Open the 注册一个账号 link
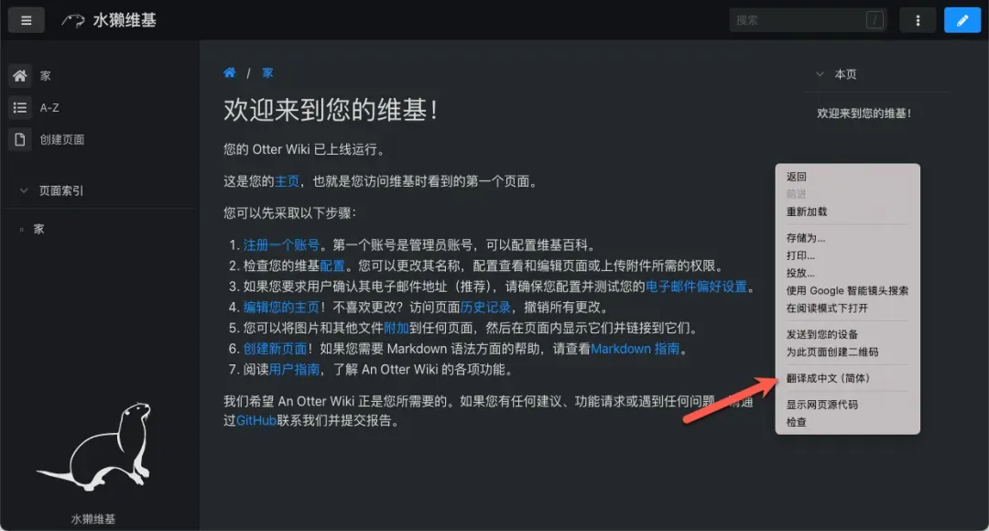 pos(281,245)
